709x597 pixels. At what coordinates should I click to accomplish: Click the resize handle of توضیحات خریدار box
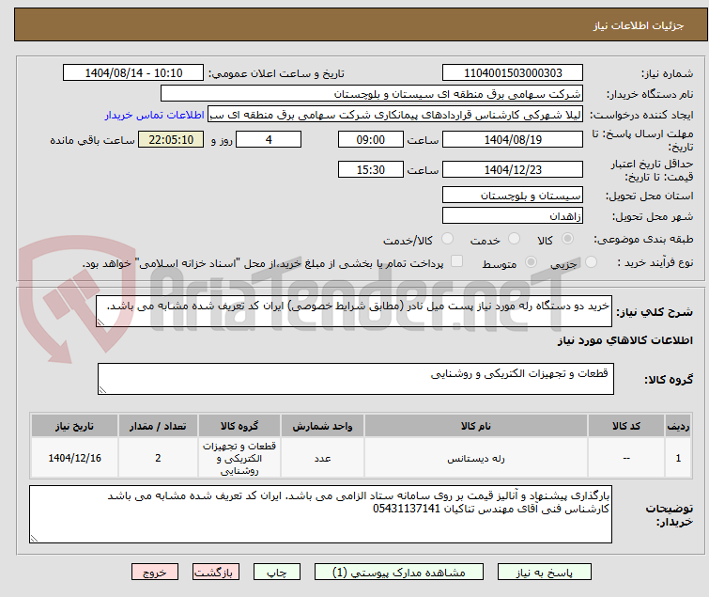pyautogui.click(x=34, y=538)
